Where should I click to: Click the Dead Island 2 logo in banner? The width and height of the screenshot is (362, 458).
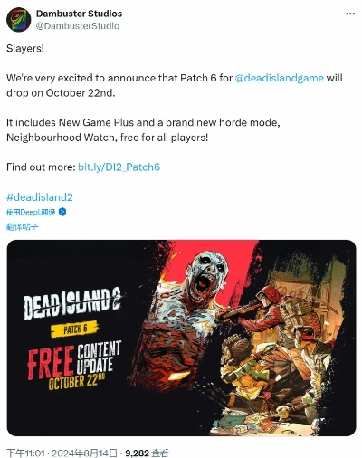pyautogui.click(x=72, y=303)
